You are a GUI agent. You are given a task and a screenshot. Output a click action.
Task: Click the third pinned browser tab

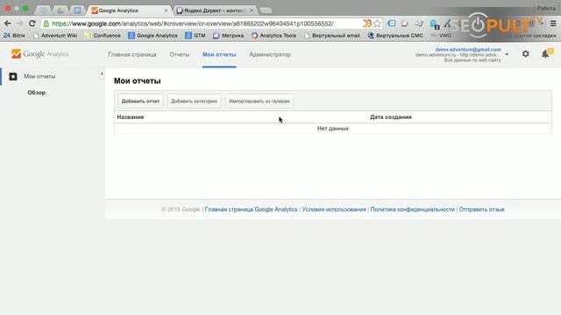[77, 10]
